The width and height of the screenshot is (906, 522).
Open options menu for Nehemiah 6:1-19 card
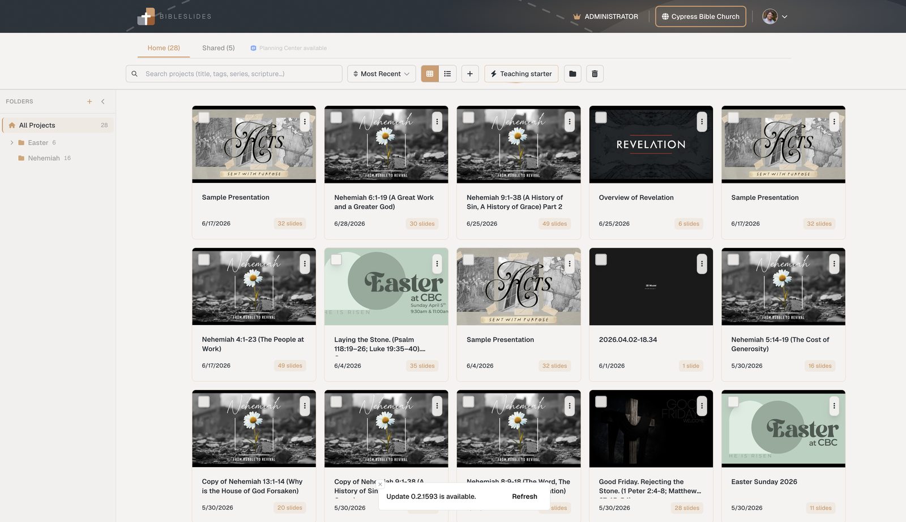click(437, 122)
